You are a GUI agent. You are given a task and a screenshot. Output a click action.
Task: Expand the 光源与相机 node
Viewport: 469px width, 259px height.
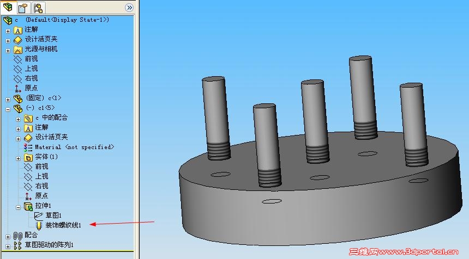coord(8,51)
